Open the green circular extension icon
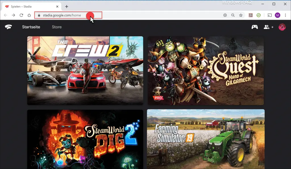The image size is (291, 169). (259, 15)
